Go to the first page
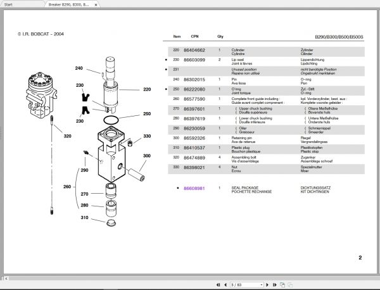The height and width of the screenshot is (290, 380). pos(218,285)
